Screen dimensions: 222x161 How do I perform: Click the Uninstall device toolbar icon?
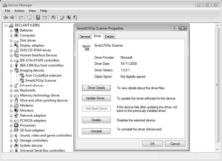[x=68, y=18]
